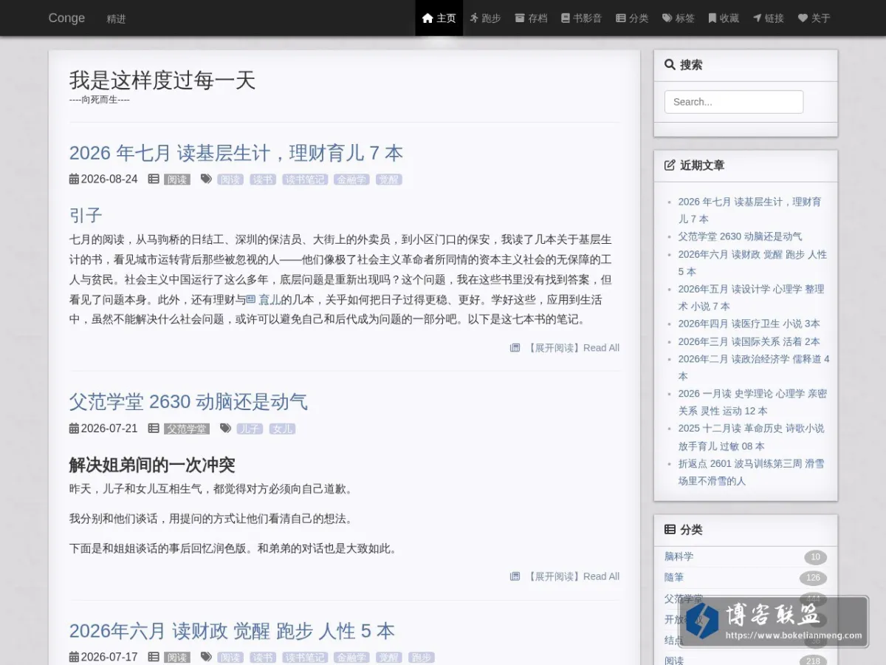This screenshot has height=665, width=886.
Task: Click the 父范学堂 category label beside 2026-07-21
Action: pyautogui.click(x=187, y=429)
